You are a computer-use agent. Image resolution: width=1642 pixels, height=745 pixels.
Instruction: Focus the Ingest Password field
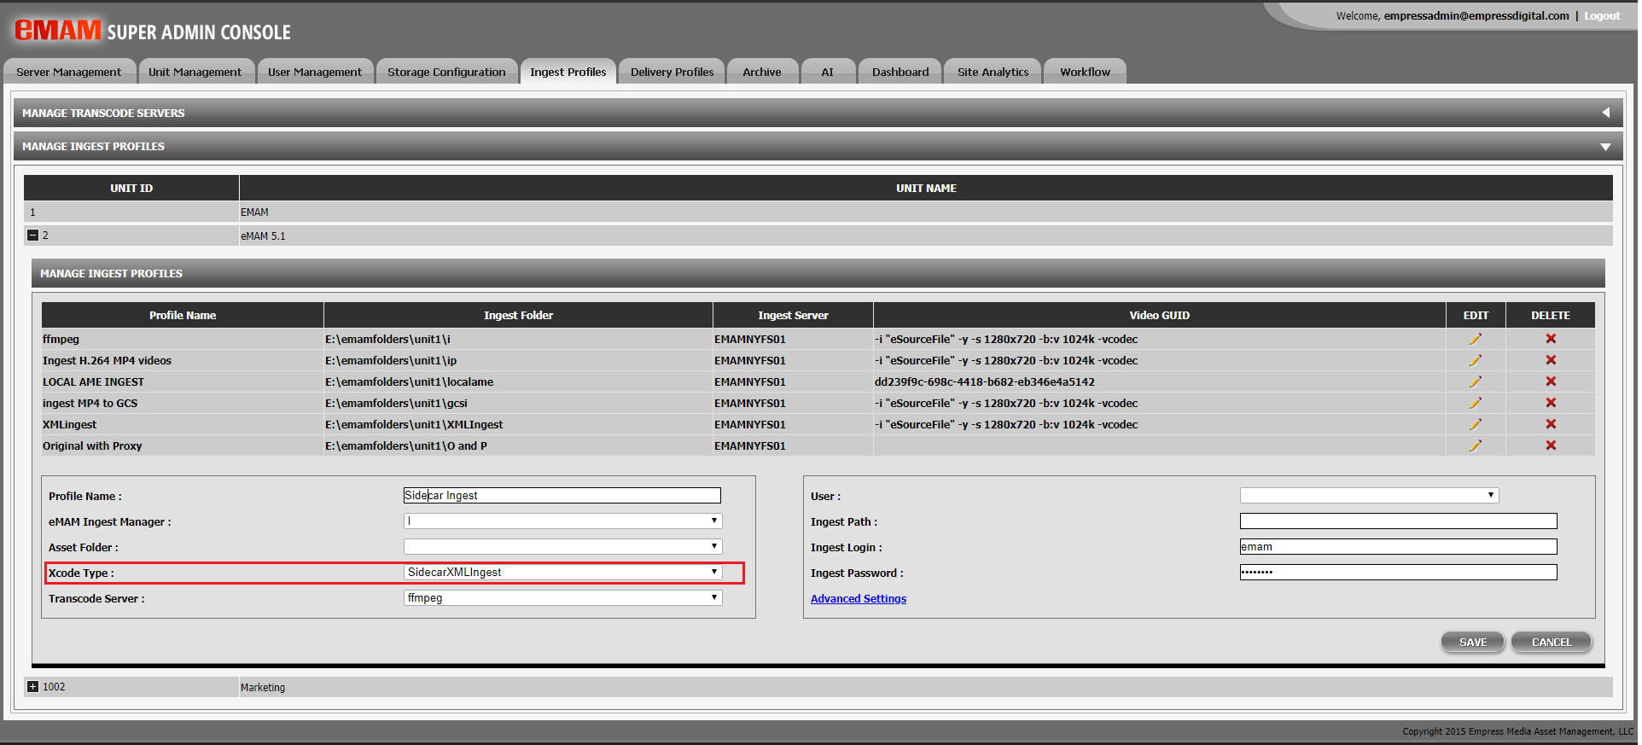[1399, 572]
